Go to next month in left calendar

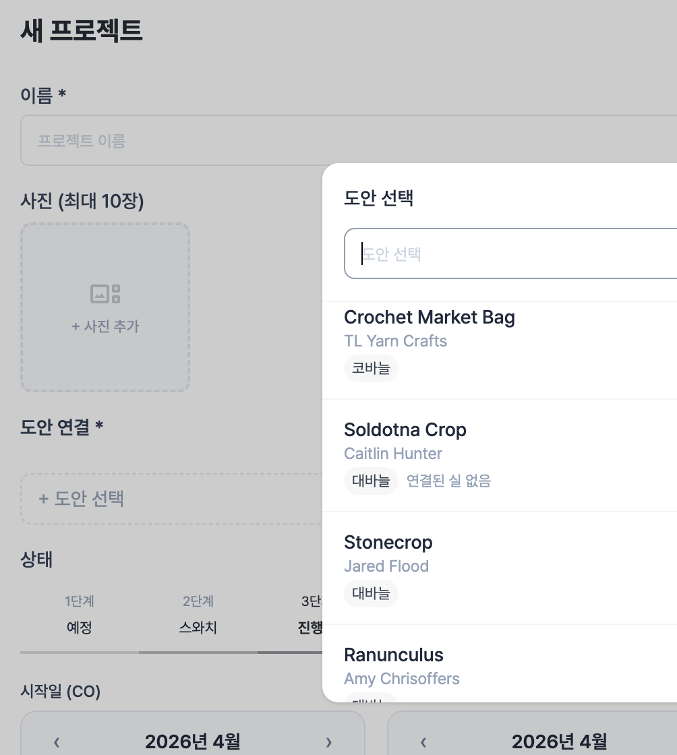click(x=329, y=743)
